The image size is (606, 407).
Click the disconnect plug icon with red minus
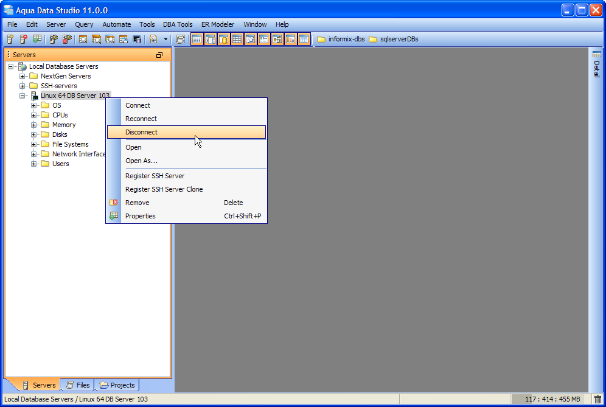pyautogui.click(x=67, y=39)
